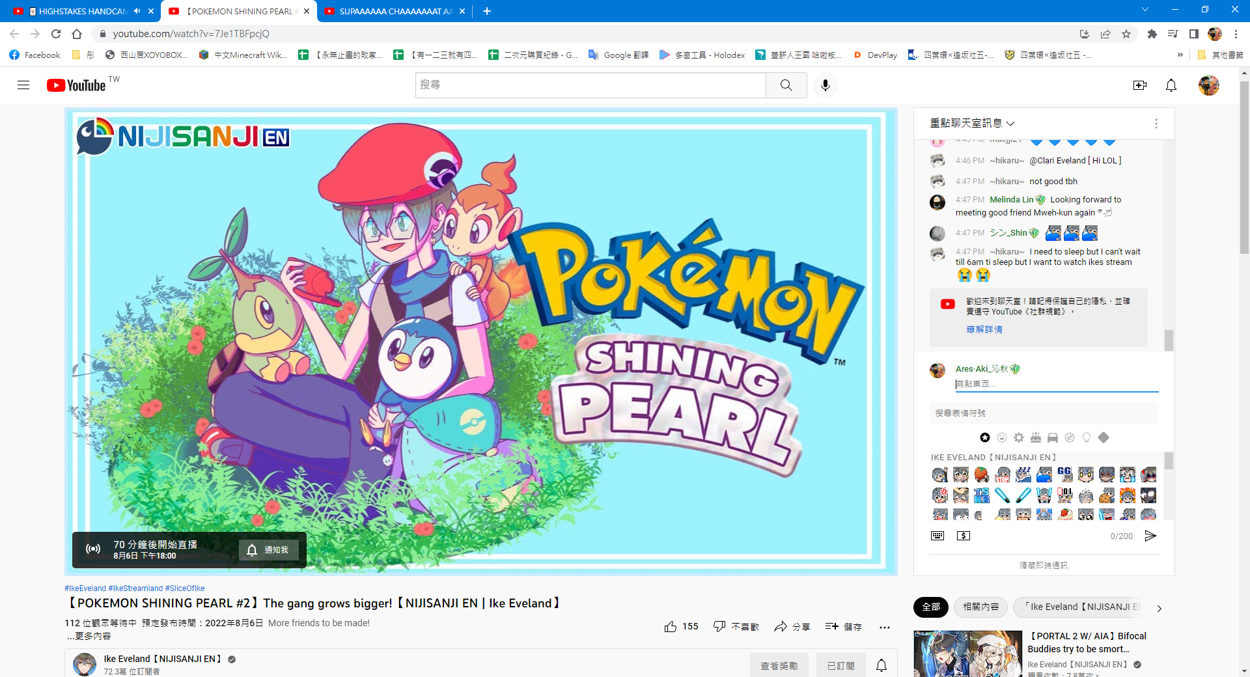Insert the strawberry emote
Screen dimensions: 1250x677
981,475
